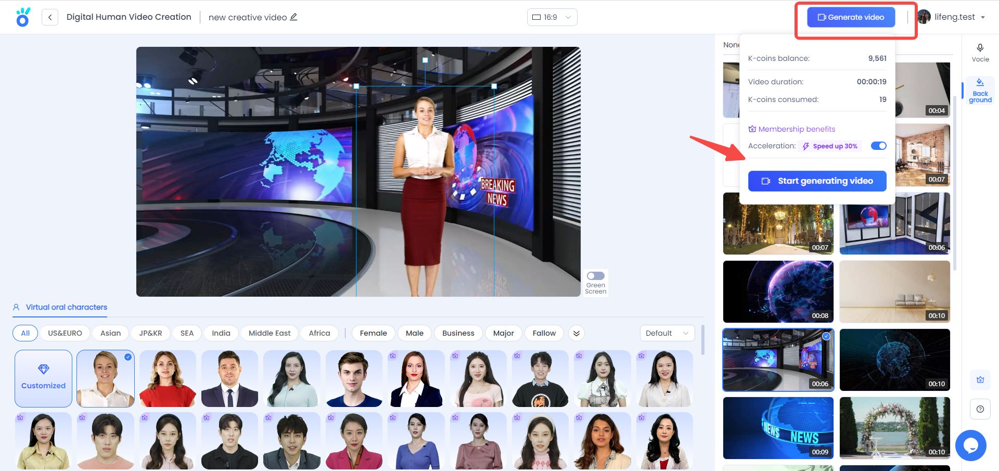
Task: Choose the blue NEWS background thumbnail
Action: [x=778, y=428]
